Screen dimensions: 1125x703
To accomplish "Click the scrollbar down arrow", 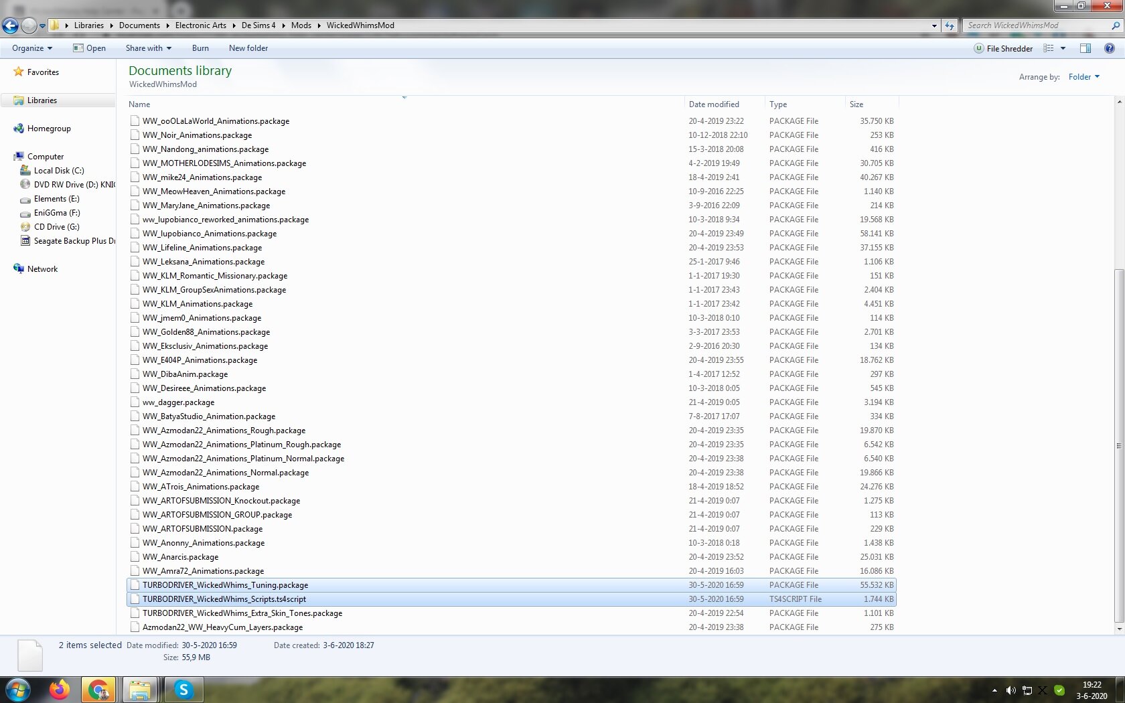I will point(1119,629).
